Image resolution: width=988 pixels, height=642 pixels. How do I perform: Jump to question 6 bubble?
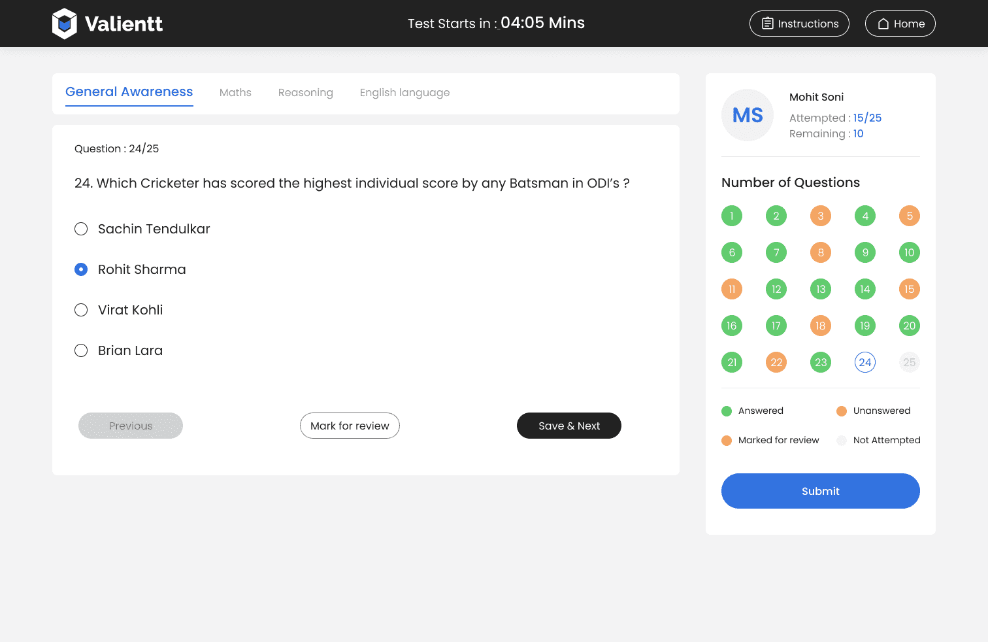point(732,252)
